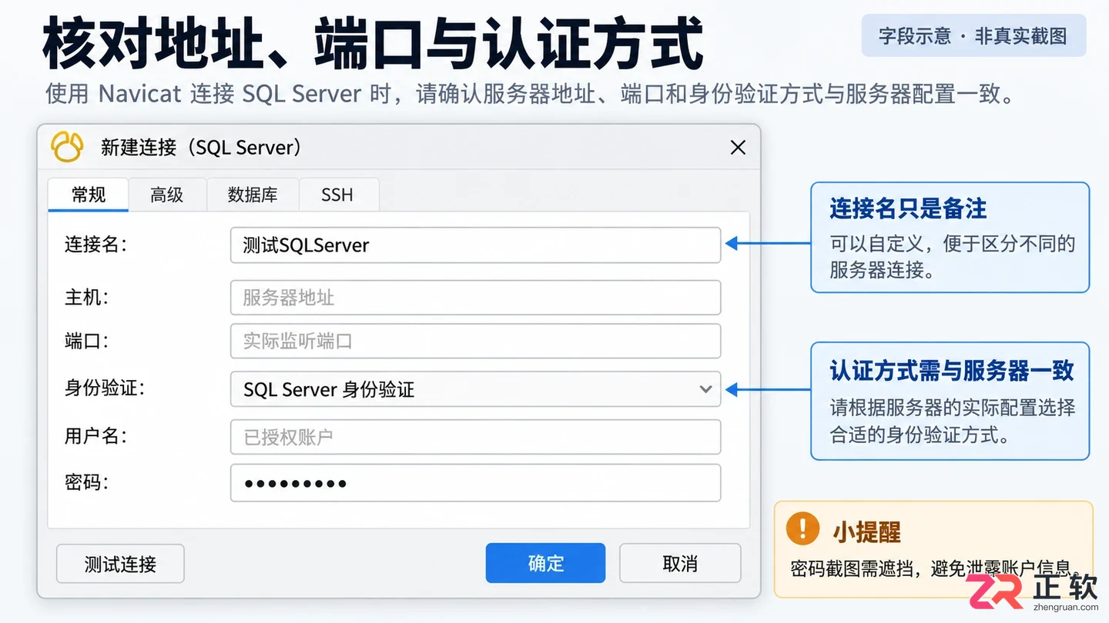Click the 端口: label

tap(86, 341)
